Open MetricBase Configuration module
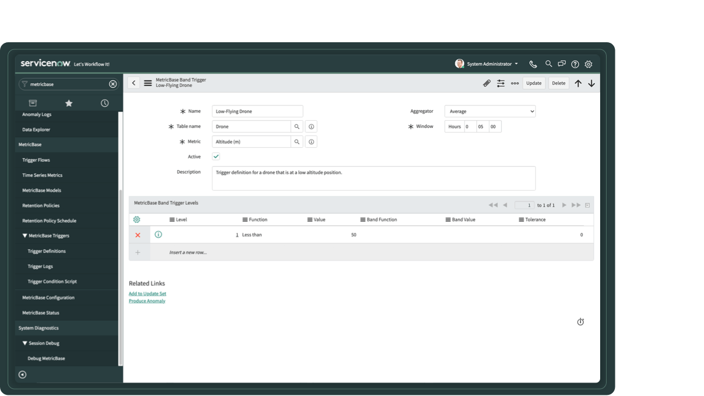The image size is (704, 396). tap(48, 297)
